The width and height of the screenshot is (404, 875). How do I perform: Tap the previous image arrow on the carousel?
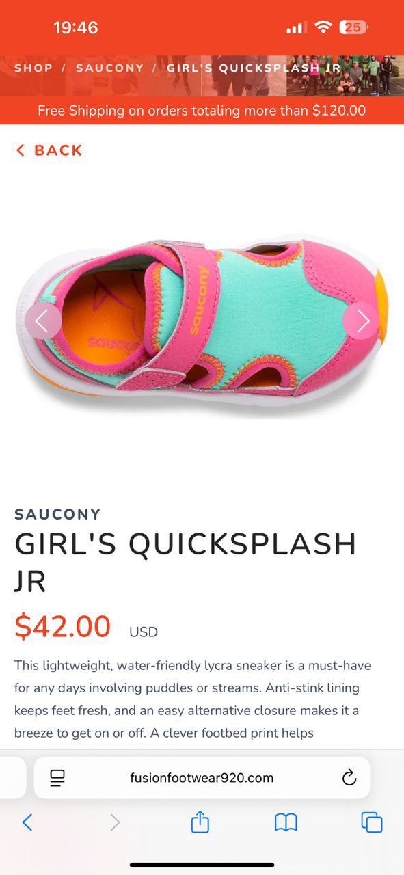click(43, 321)
